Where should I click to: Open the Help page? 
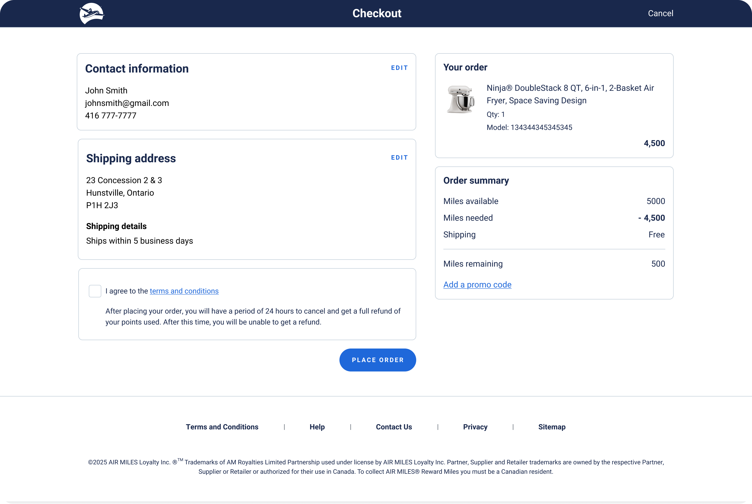click(317, 427)
